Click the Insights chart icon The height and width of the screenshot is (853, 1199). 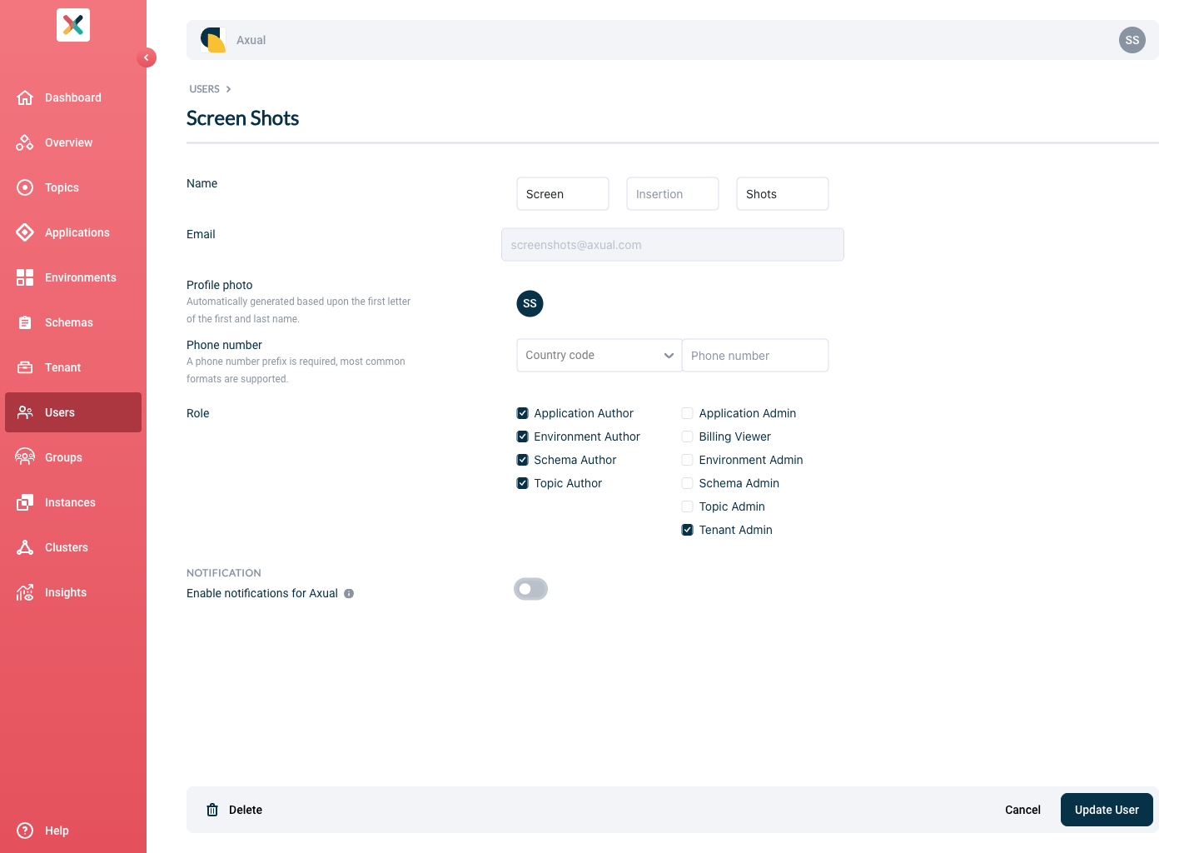point(25,592)
